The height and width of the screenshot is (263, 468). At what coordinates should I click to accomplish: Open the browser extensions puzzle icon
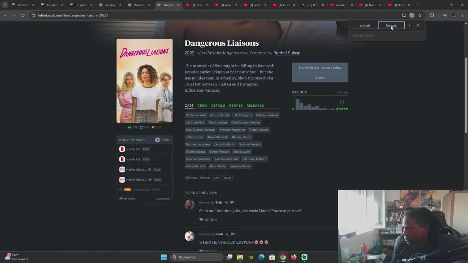point(432,15)
